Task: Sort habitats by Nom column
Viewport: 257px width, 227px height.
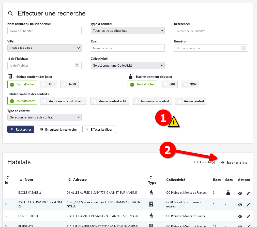Action: pos(21,180)
